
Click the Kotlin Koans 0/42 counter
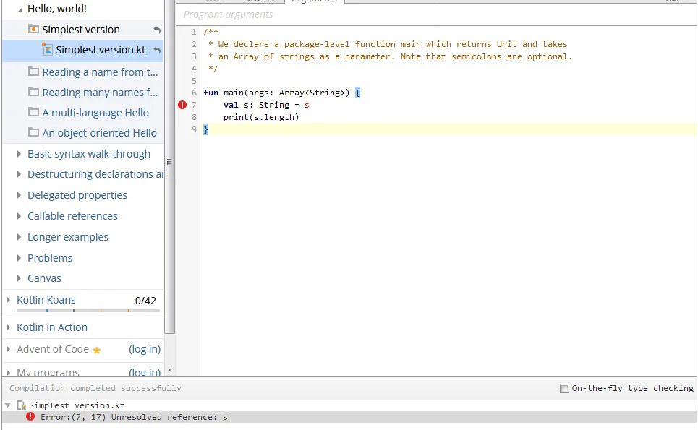tap(145, 301)
